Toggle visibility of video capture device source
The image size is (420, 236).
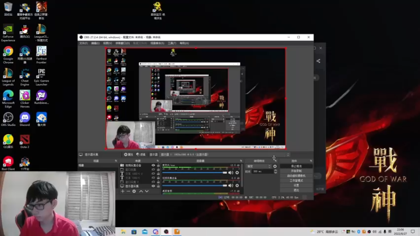(x=153, y=165)
